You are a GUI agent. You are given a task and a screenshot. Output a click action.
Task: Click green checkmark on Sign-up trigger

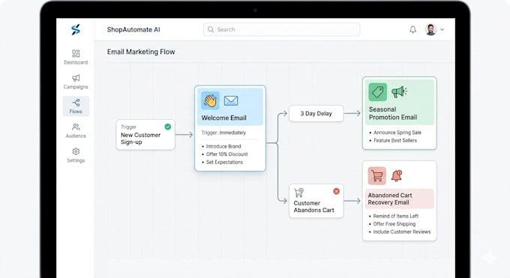pyautogui.click(x=168, y=127)
